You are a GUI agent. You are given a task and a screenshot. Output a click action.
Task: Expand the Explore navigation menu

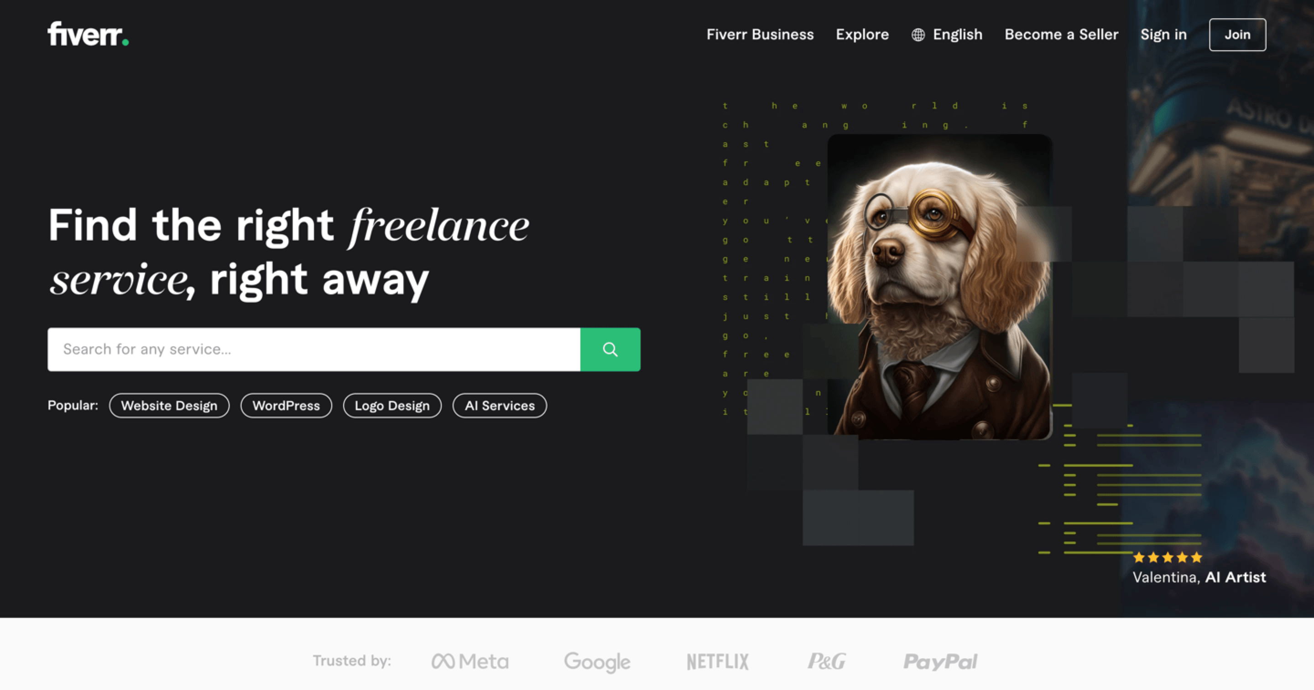[x=861, y=34]
